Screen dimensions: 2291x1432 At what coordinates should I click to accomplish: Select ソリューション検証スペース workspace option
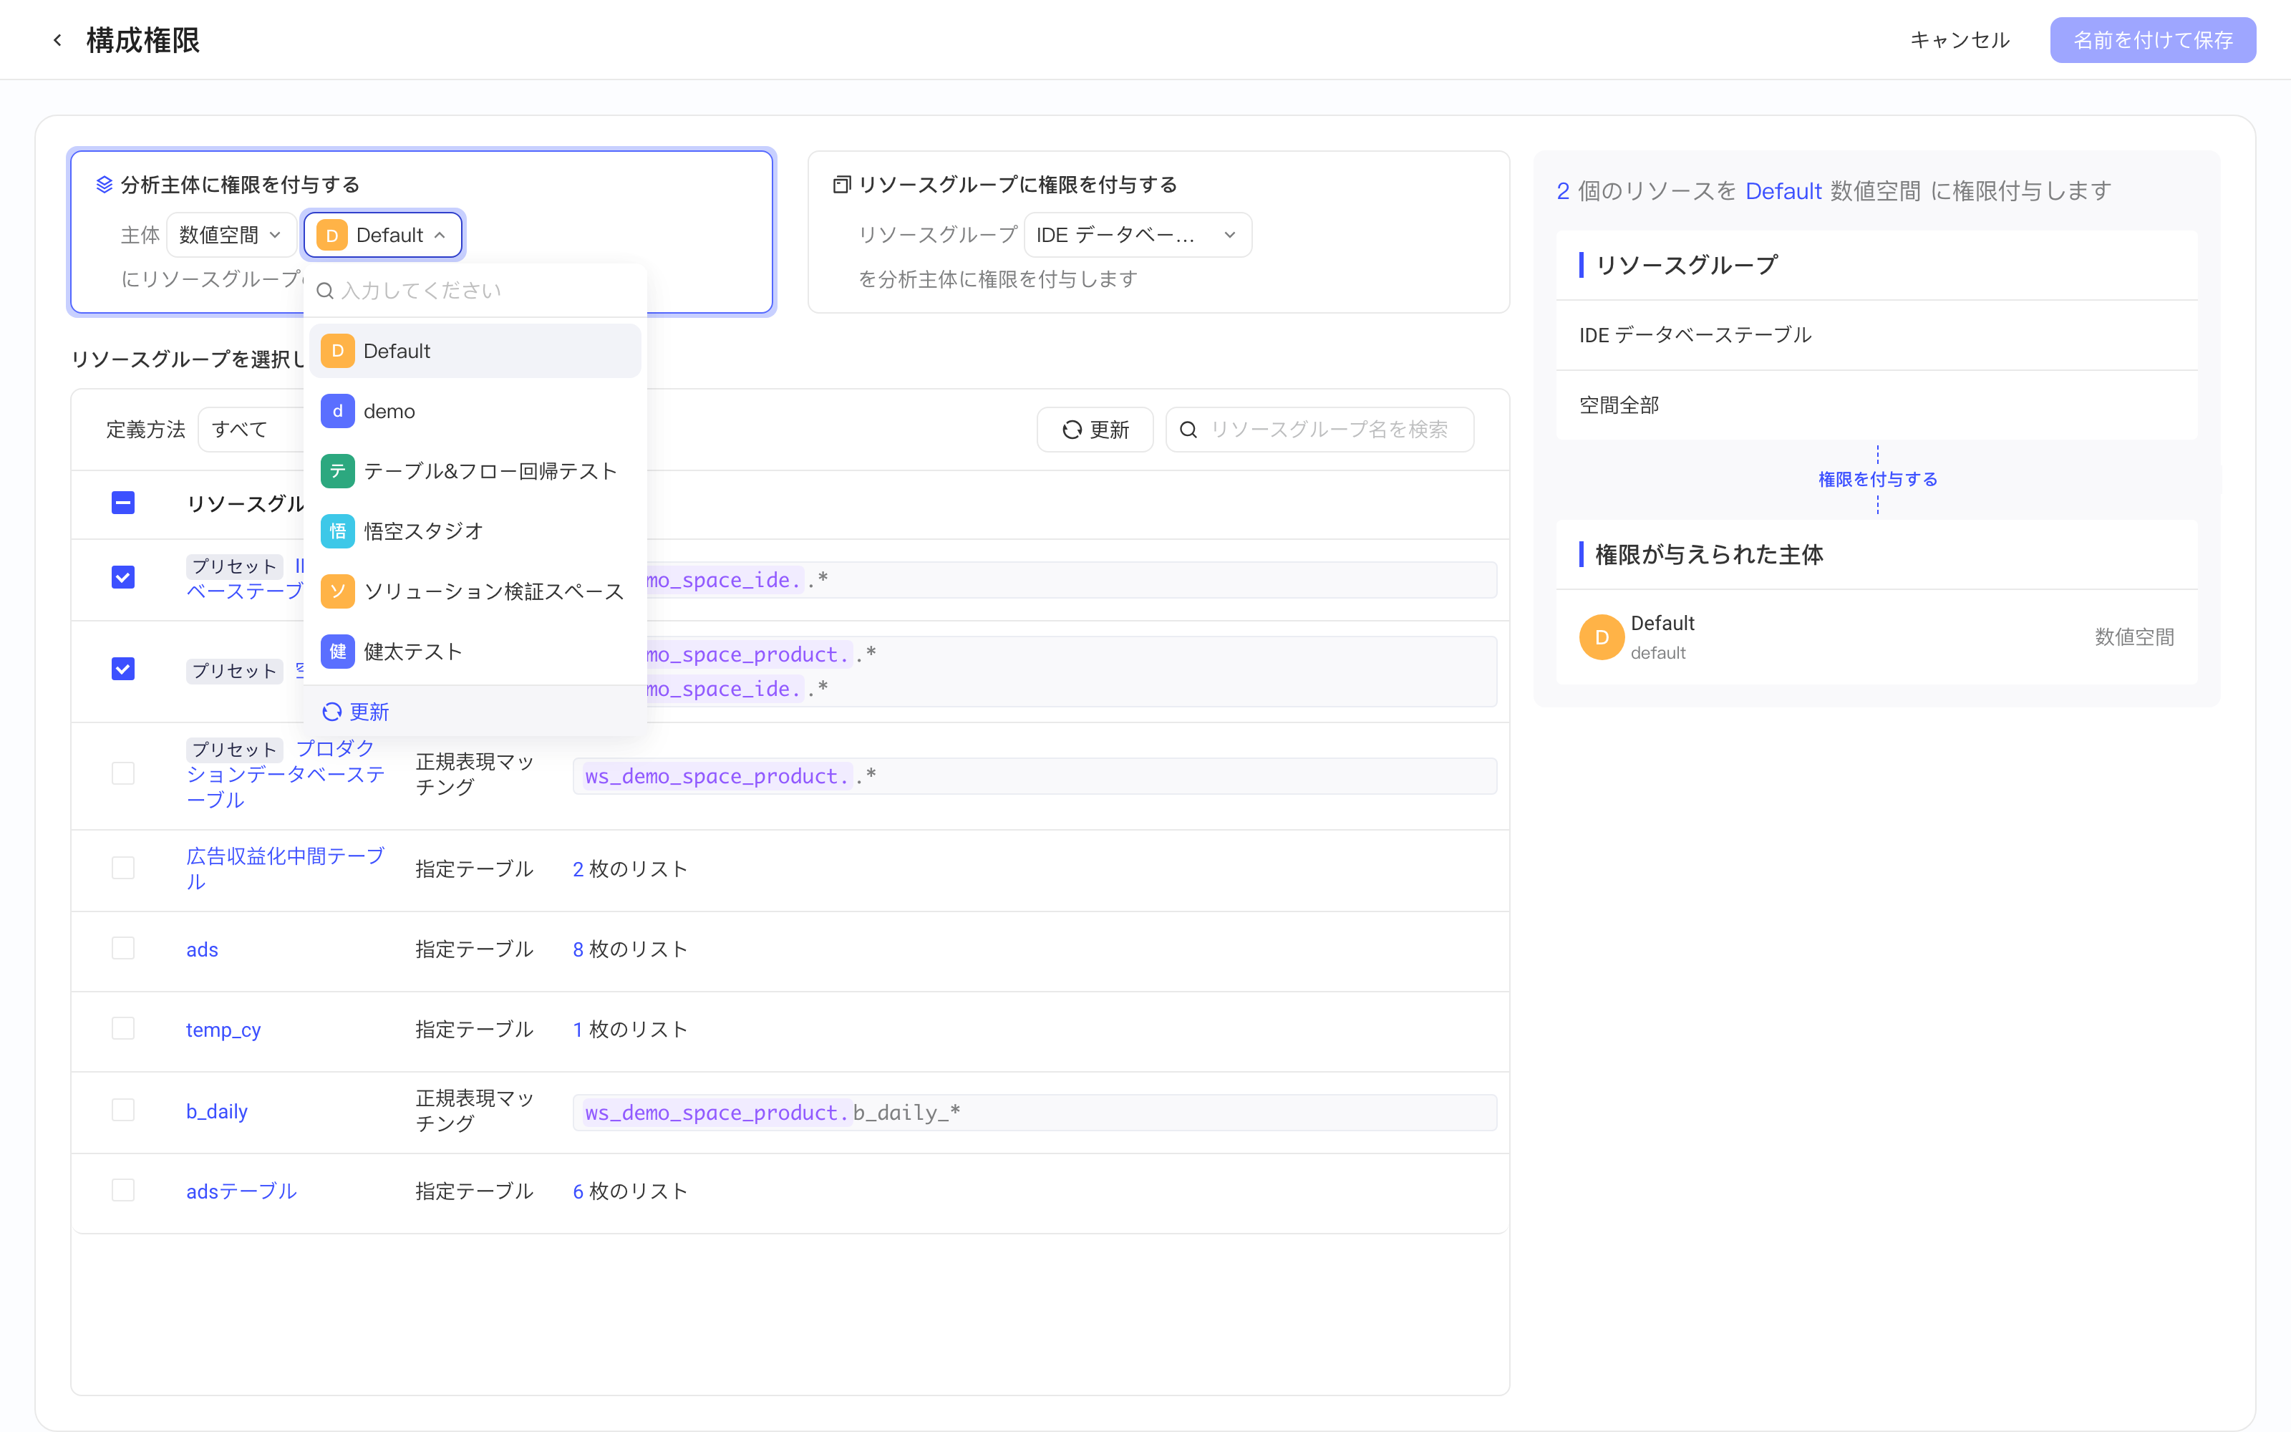tap(475, 591)
